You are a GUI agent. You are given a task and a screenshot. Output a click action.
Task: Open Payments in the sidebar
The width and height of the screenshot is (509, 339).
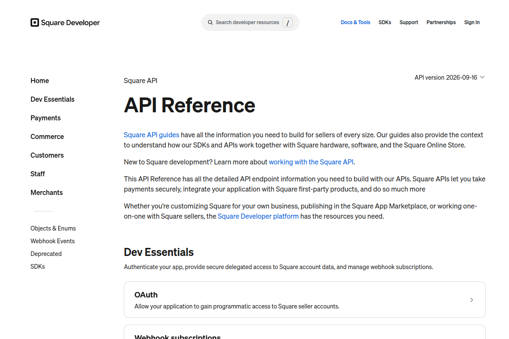(45, 118)
